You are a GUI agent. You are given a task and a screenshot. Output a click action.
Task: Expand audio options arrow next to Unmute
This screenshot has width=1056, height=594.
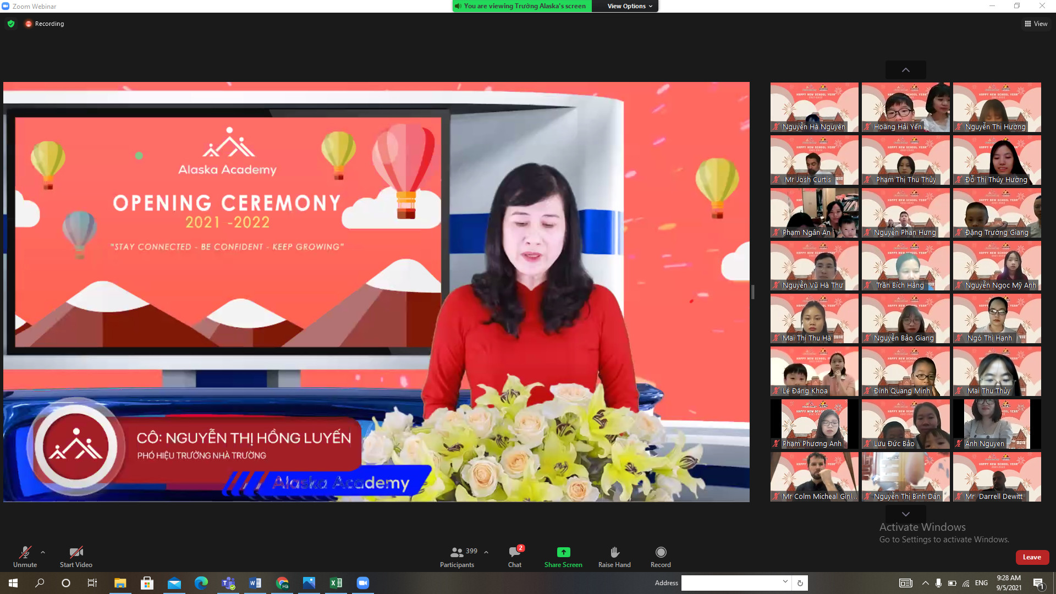(x=43, y=552)
